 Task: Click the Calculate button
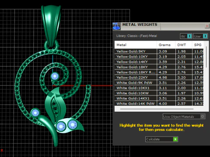tap(161, 139)
